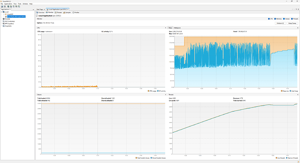Open the Threads view icon tab
Screen dimensions: 300x163
(56, 13)
